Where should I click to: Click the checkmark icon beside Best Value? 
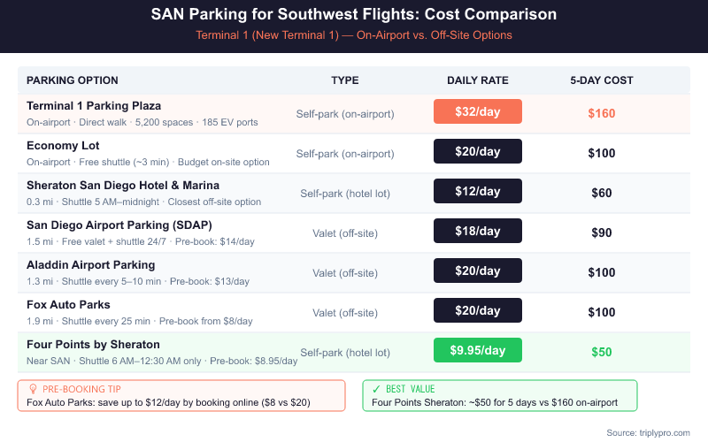[x=377, y=388]
